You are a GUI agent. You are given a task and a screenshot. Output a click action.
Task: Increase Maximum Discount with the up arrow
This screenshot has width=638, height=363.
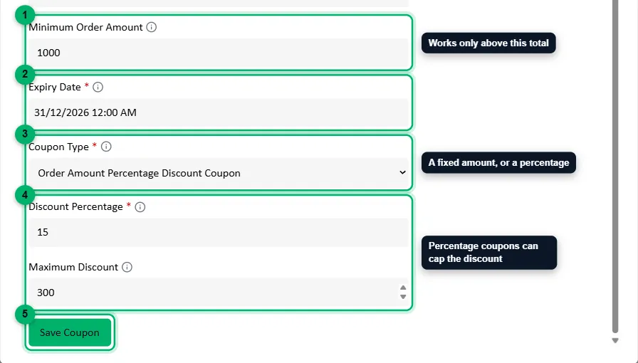[403, 288]
